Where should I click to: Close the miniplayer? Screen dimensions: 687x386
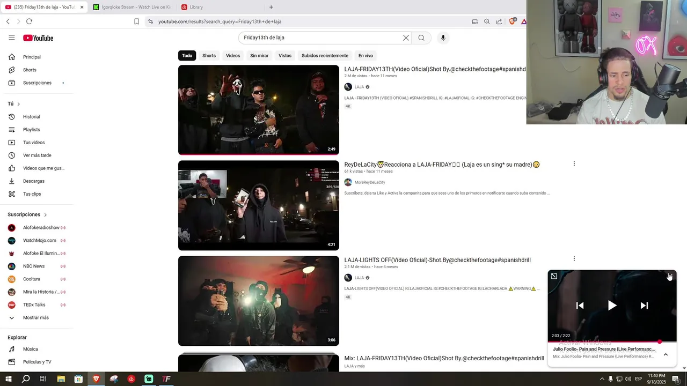[x=670, y=276]
